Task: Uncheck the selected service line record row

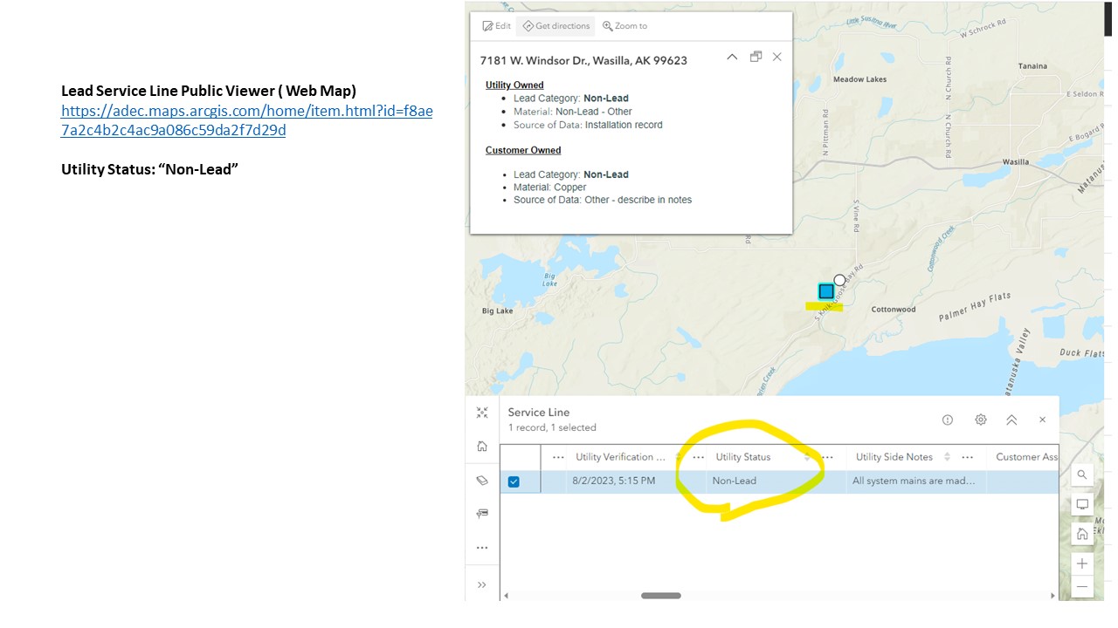Action: [514, 481]
